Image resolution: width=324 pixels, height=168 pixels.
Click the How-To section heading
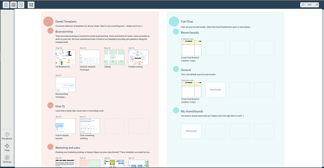60,106
